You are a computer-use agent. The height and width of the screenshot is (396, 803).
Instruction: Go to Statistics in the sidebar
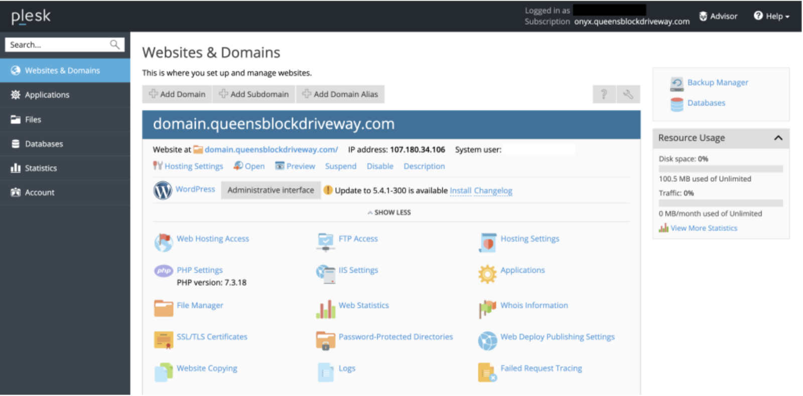(x=41, y=168)
